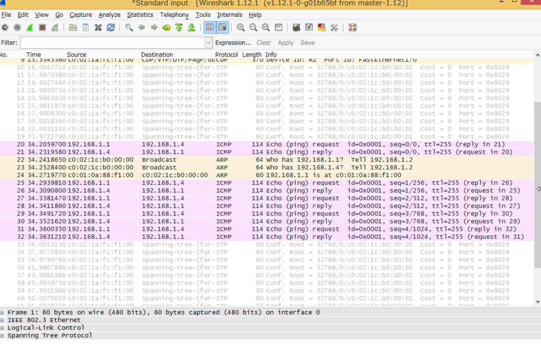Find a packet (magnifier icon)
The width and height of the screenshot is (541, 349).
point(129,27)
